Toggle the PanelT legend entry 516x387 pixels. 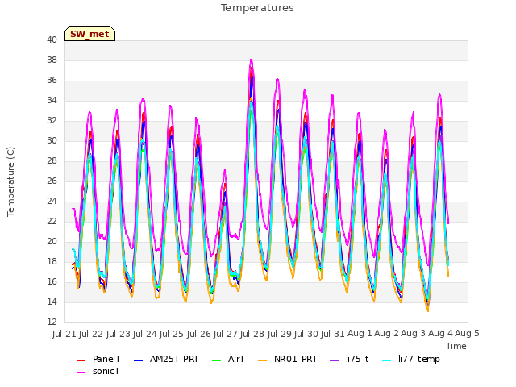pyautogui.click(x=98, y=359)
